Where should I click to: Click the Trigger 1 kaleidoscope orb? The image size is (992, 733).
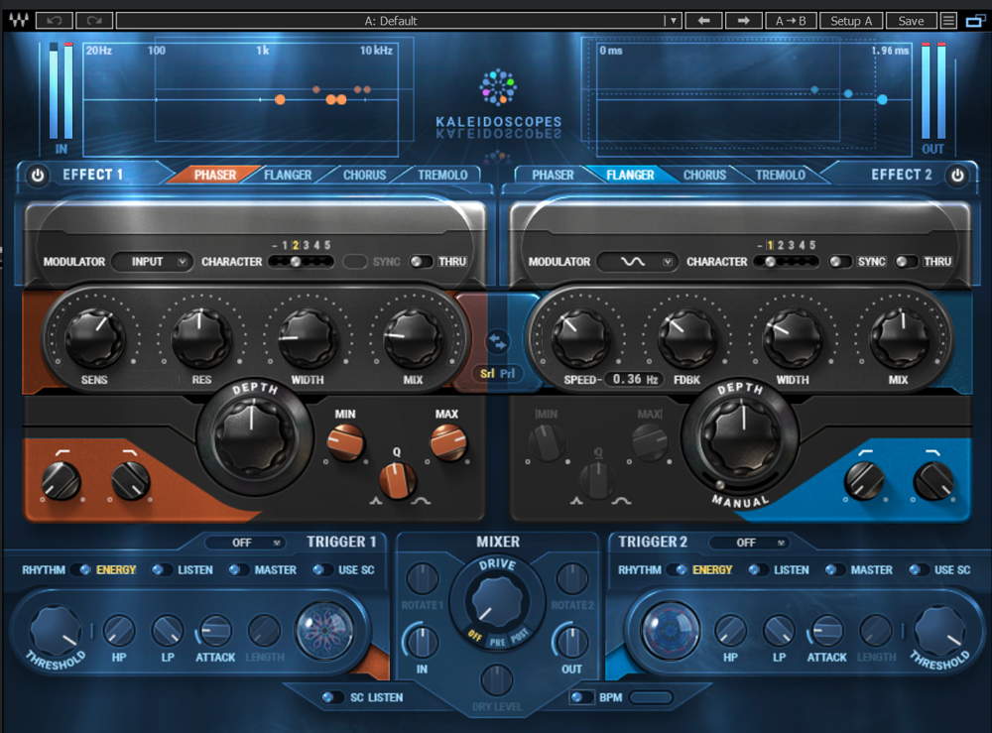[324, 630]
